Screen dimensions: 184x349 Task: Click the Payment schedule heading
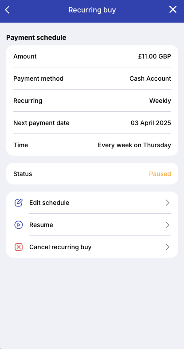pos(36,38)
